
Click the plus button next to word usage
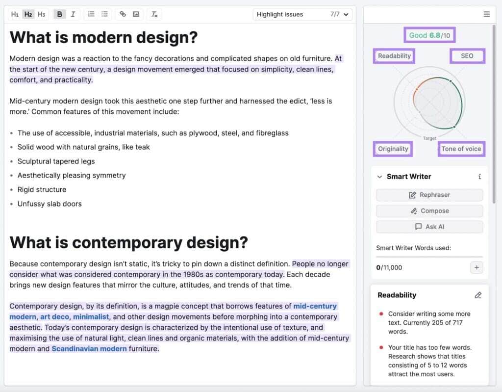pos(476,267)
